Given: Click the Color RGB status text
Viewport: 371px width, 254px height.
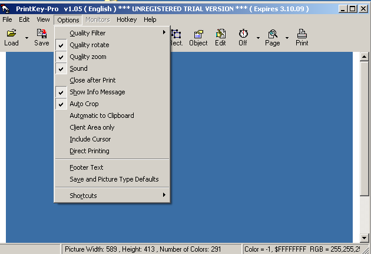Looking at the screenshot, I should pyautogui.click(x=302, y=249).
